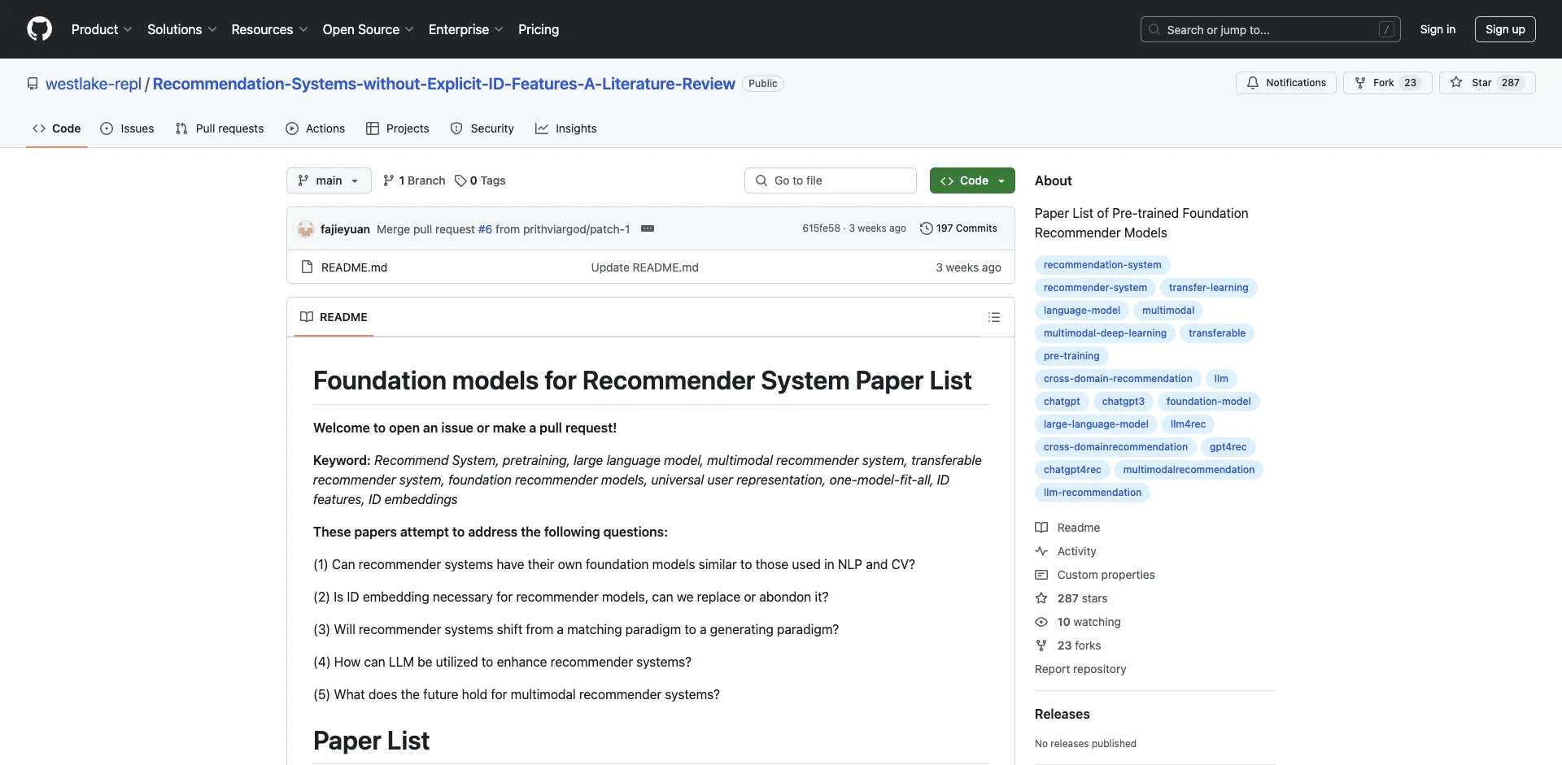The width and height of the screenshot is (1562, 765).
Task: Expand the Enterprise menu
Action: tap(466, 29)
